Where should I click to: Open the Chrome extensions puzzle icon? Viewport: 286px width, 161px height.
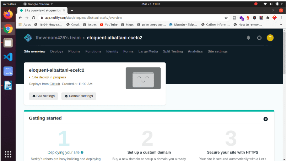(x=268, y=18)
